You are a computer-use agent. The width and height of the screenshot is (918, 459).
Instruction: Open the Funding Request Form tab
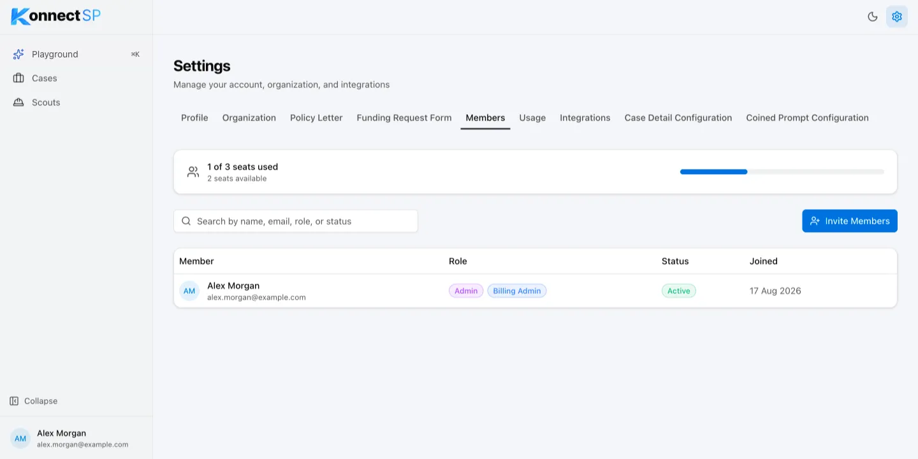[404, 118]
